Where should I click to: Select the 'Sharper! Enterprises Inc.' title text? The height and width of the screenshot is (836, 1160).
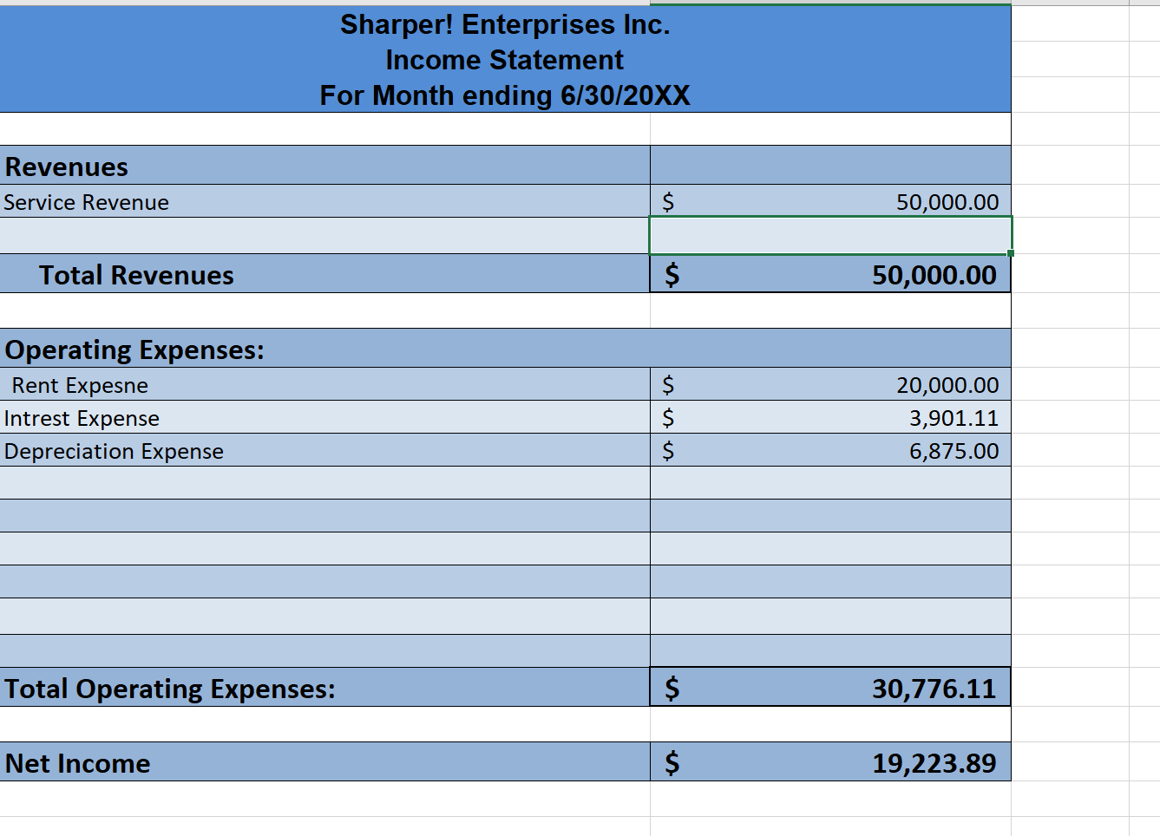coord(505,24)
